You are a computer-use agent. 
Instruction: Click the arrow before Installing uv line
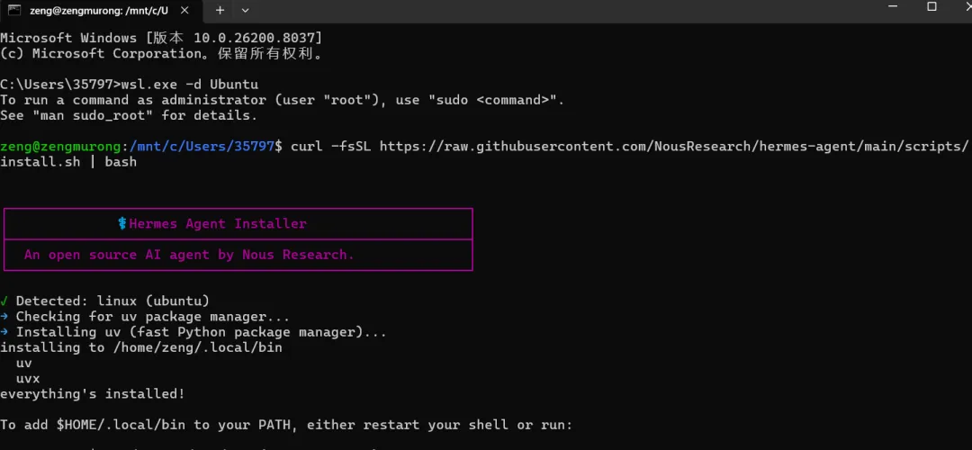point(4,331)
